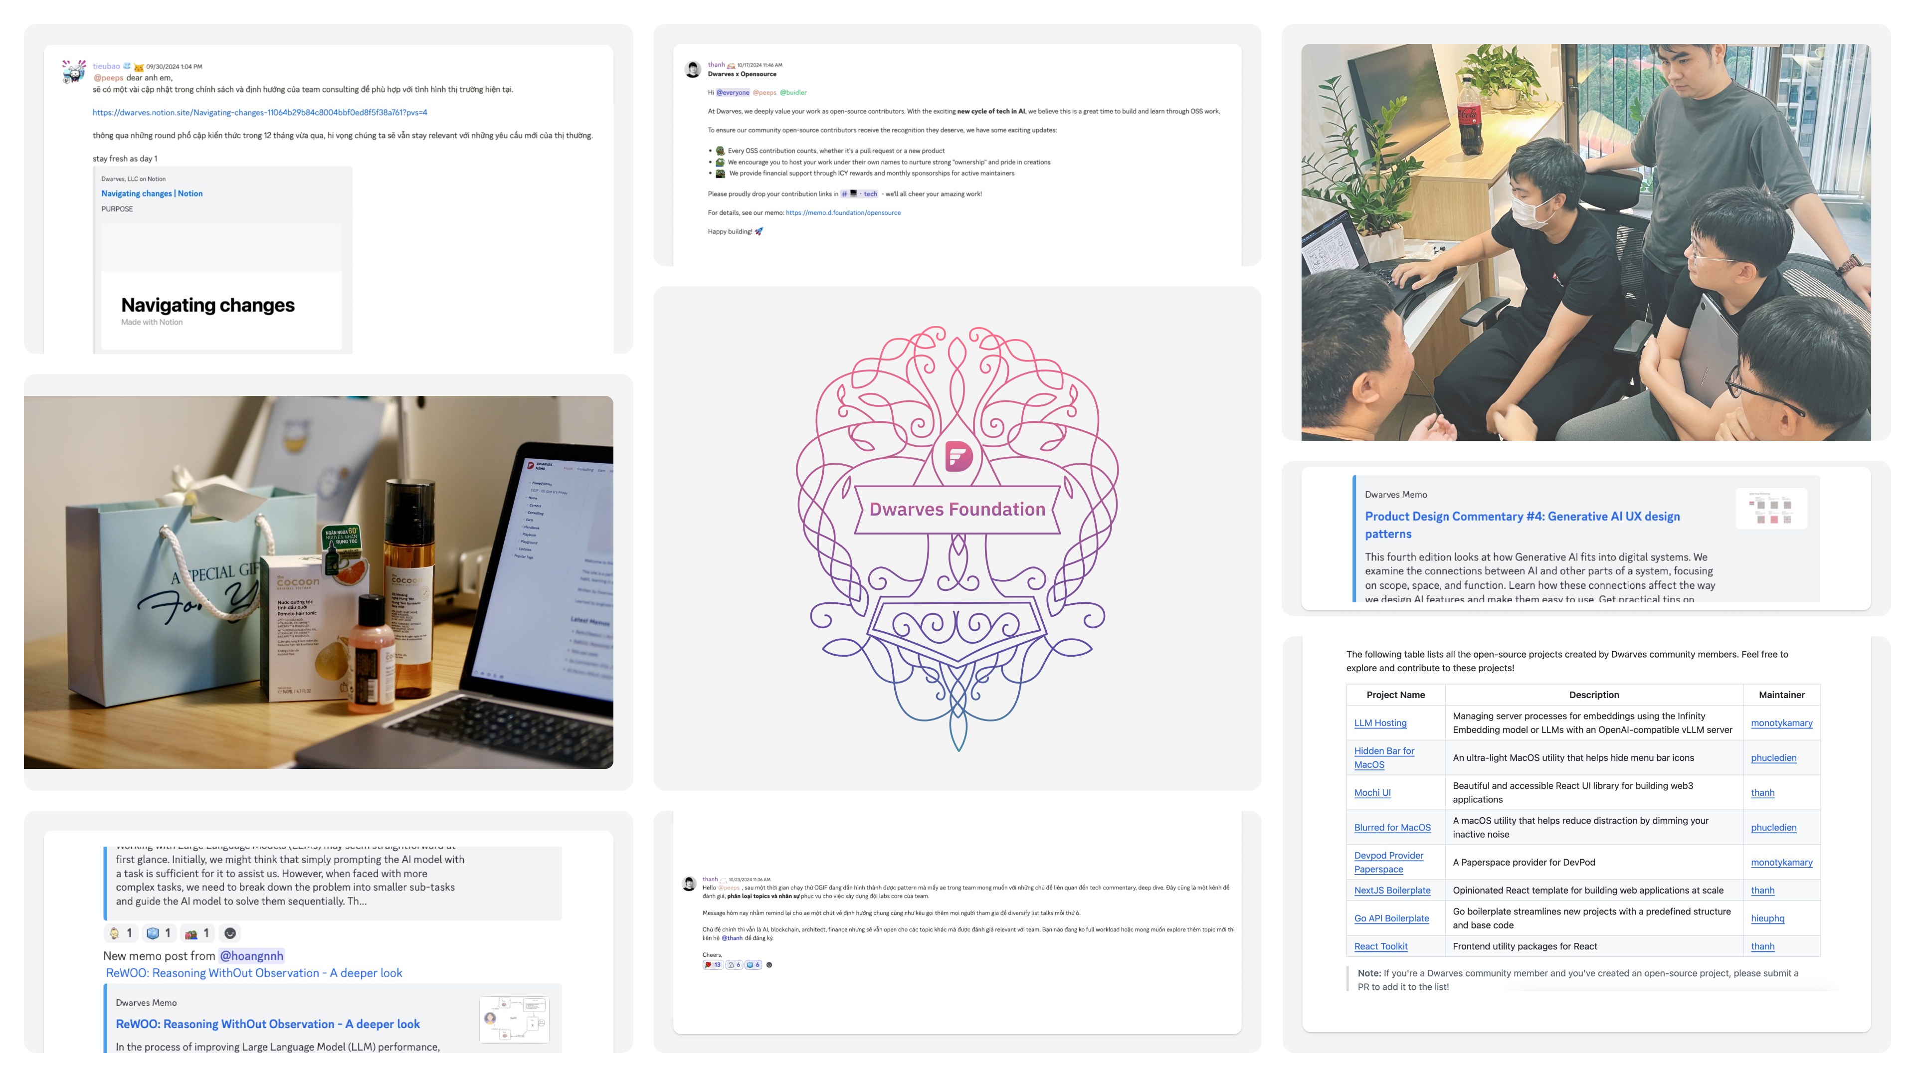Open the dwarves.notion.site Navigating-changes URL
The height and width of the screenshot is (1077, 1915).
[259, 112]
